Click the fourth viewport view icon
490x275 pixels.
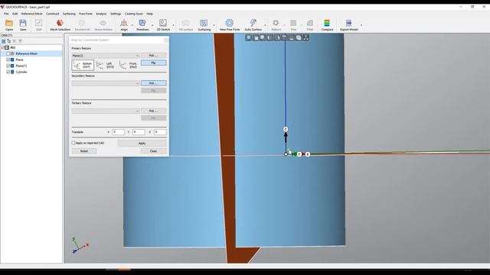[x=270, y=37]
